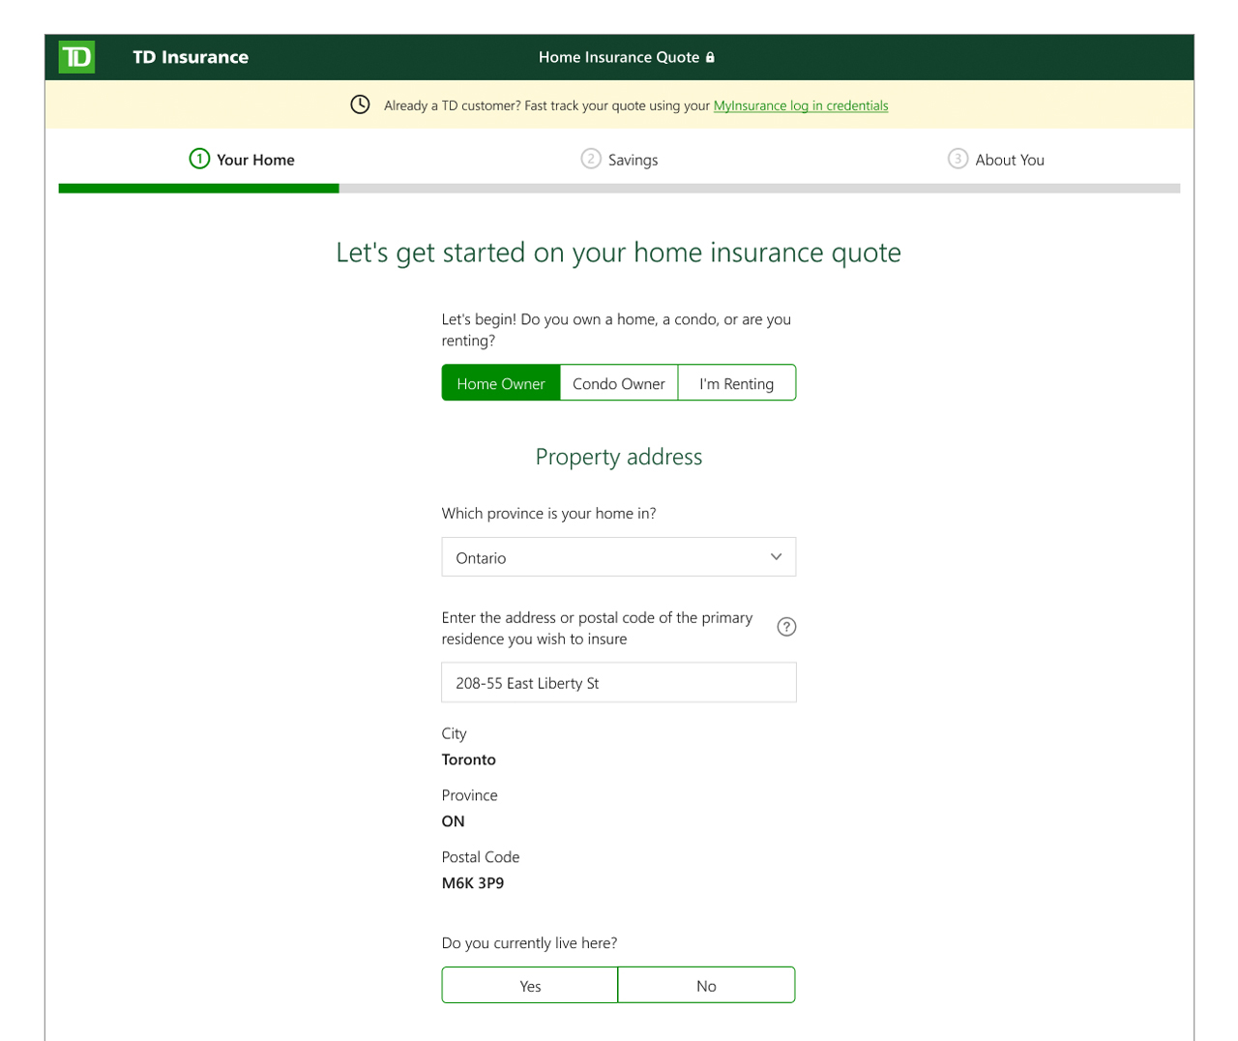Click the step 3 circle icon
Viewport: 1238px width, 1041px height.
tap(957, 159)
